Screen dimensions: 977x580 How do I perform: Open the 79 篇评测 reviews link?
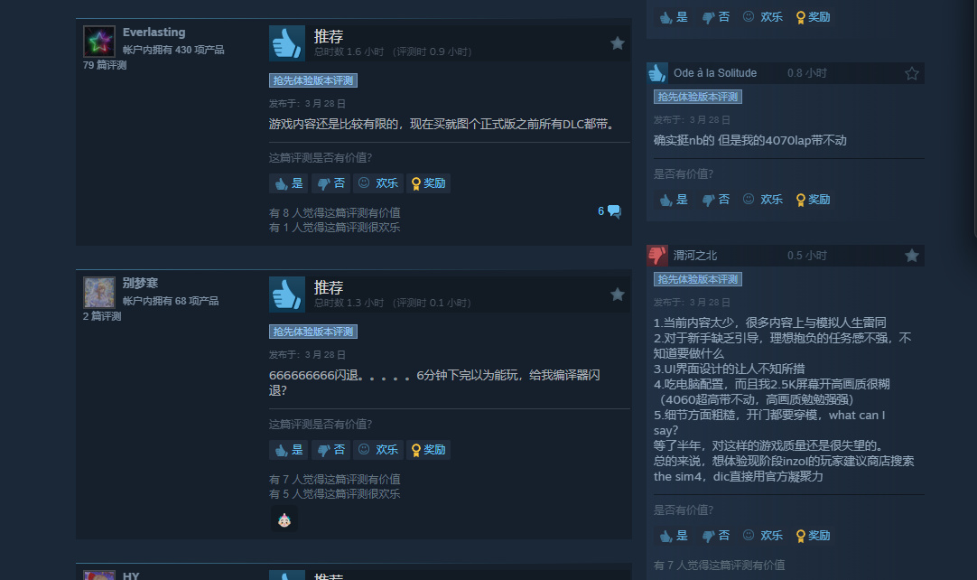click(105, 65)
